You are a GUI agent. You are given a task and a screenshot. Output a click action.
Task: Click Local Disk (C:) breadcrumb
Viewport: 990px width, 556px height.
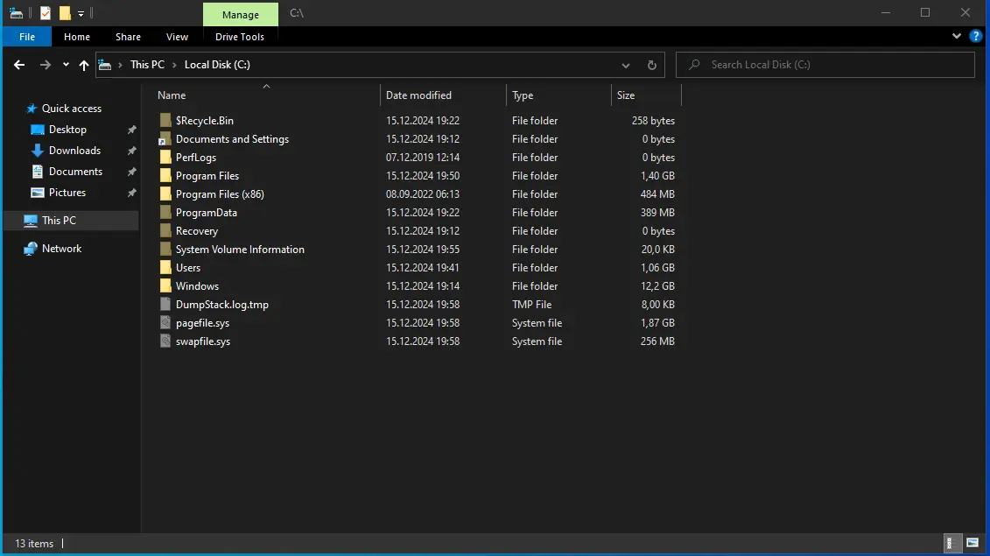(x=217, y=65)
